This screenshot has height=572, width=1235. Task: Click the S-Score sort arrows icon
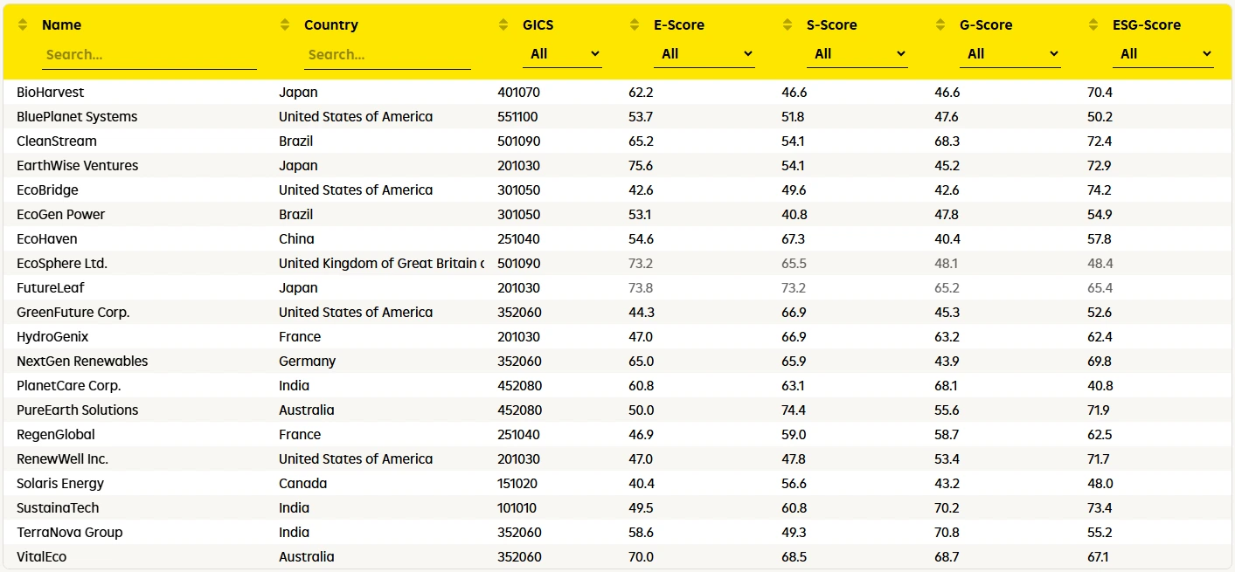click(787, 25)
